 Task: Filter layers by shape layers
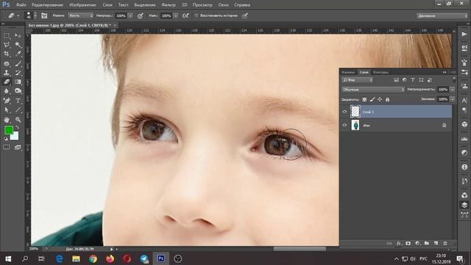pos(421,80)
